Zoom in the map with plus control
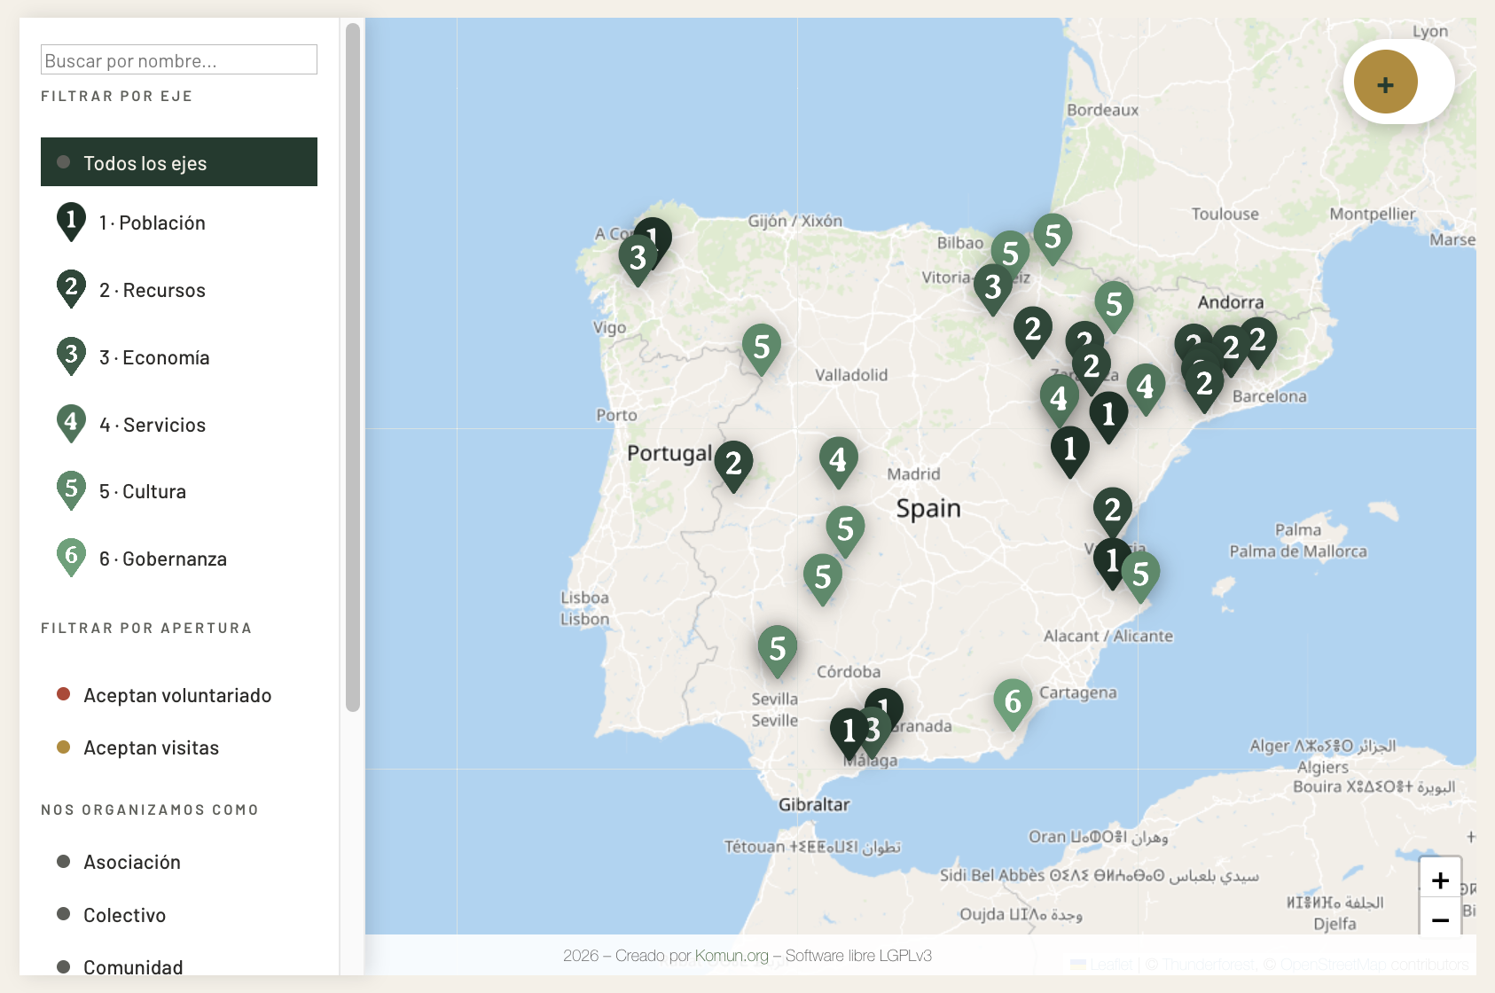Image resolution: width=1495 pixels, height=993 pixels. point(1440,880)
